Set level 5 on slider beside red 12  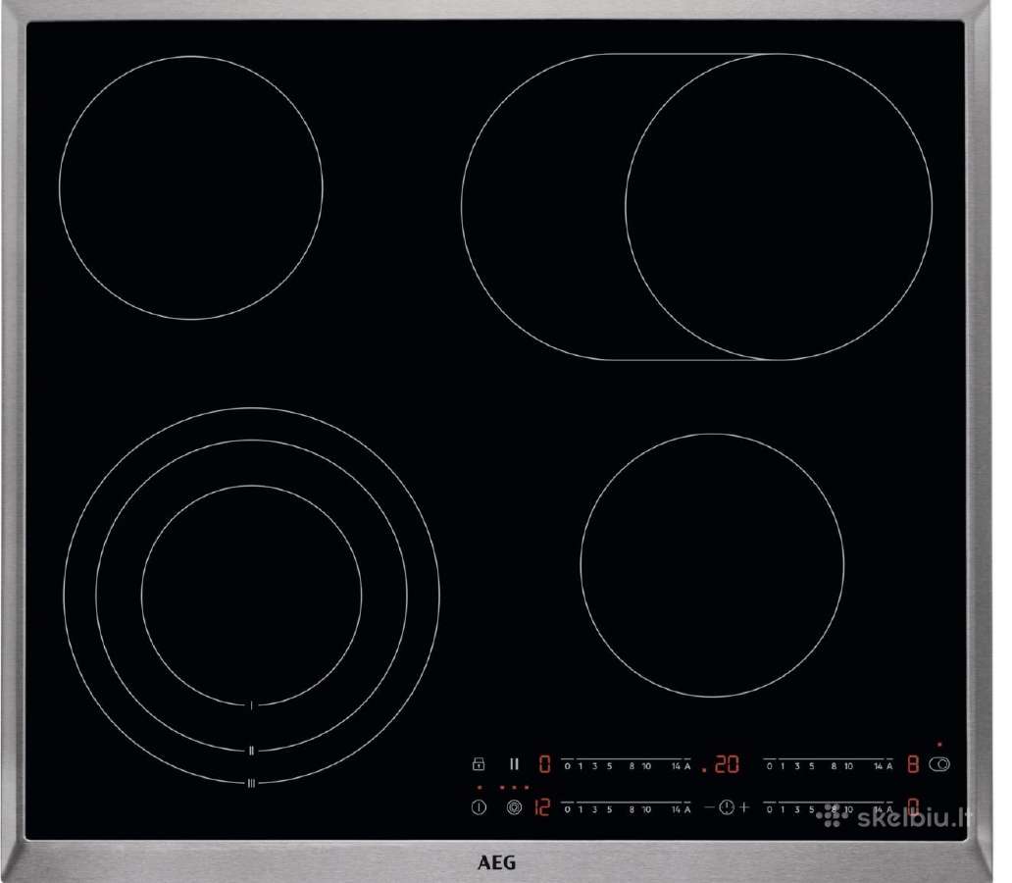[609, 809]
